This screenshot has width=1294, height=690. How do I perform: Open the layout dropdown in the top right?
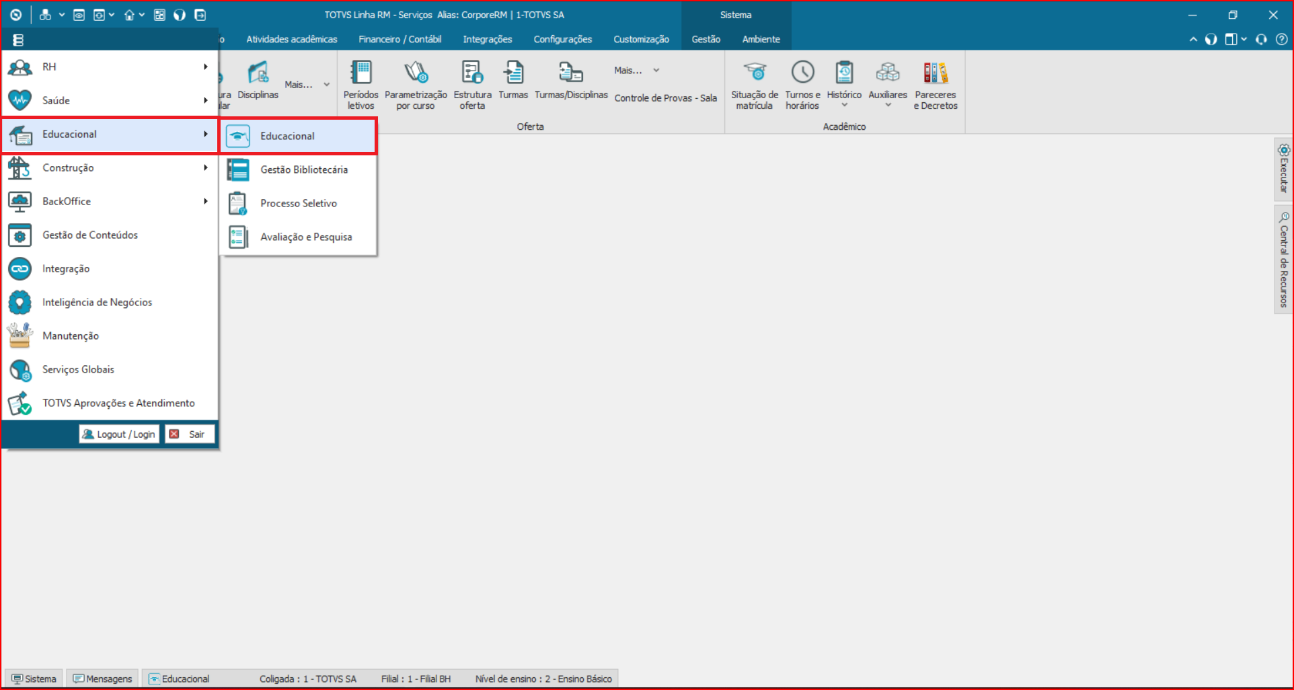click(1235, 39)
